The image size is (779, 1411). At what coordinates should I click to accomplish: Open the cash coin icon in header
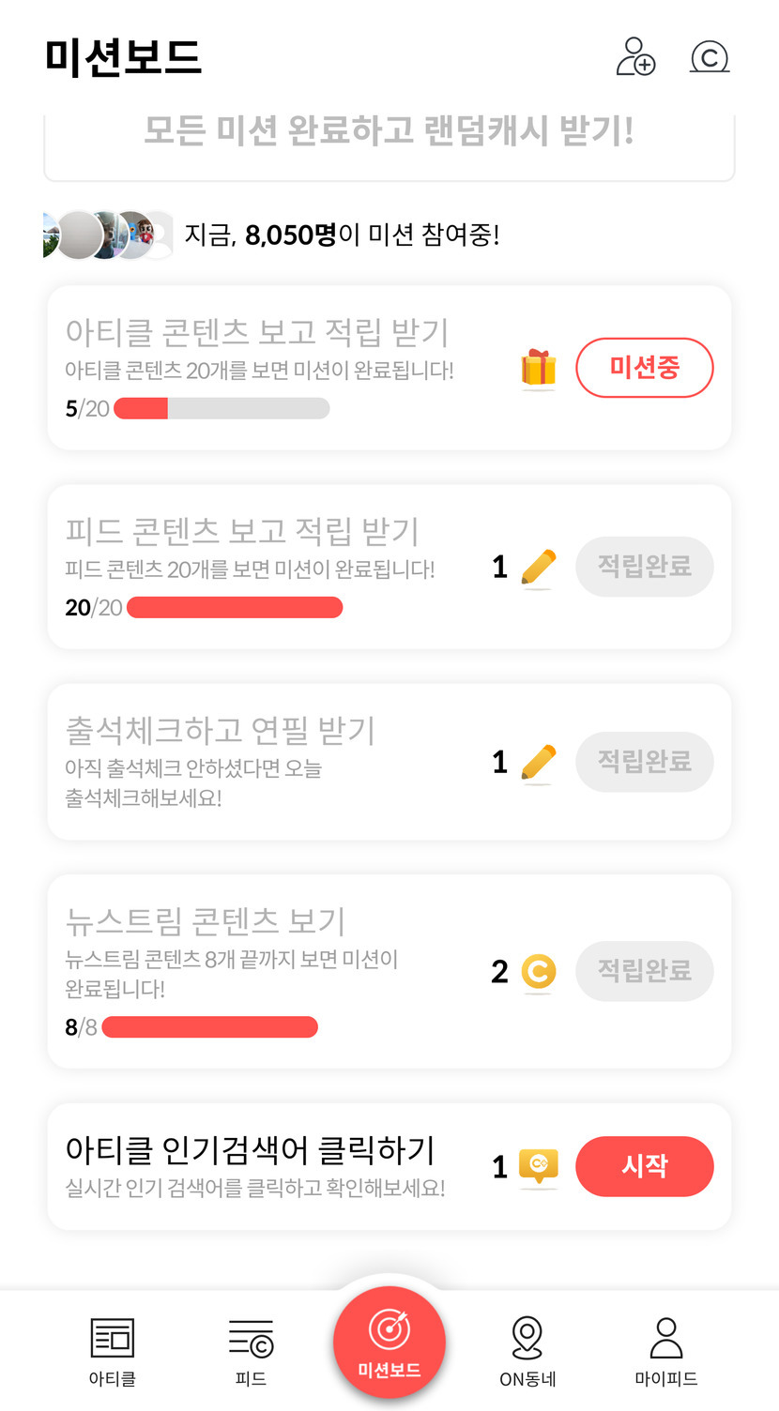[710, 57]
